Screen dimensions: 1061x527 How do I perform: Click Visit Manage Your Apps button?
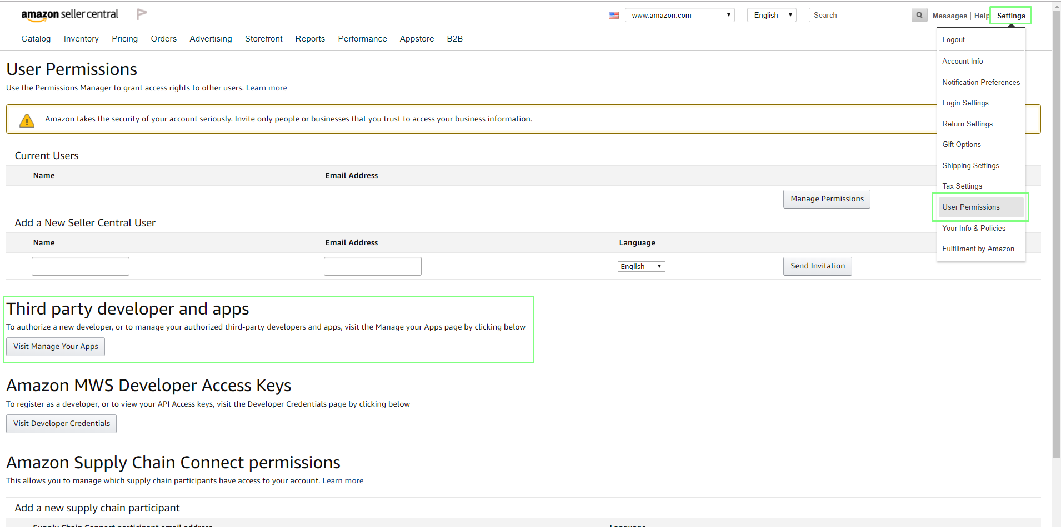[x=56, y=347]
